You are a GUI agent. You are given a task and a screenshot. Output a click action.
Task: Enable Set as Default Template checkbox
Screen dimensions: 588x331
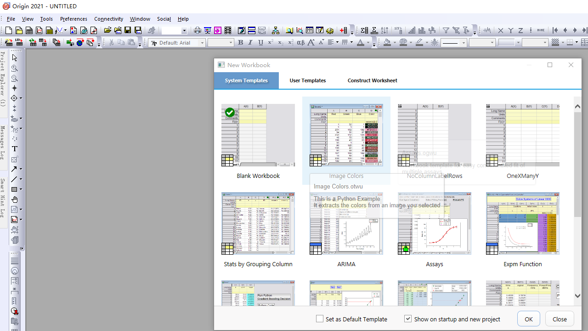320,319
